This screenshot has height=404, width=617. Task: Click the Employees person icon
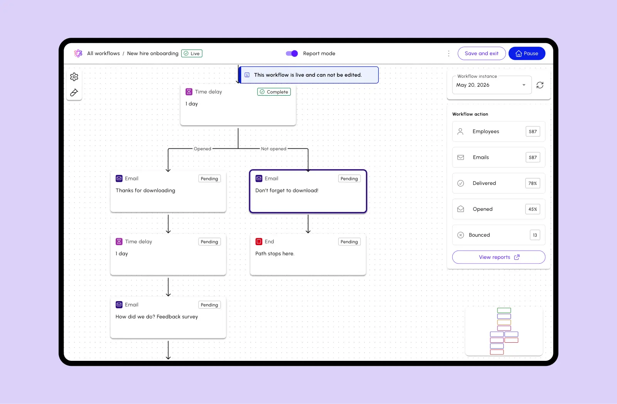pyautogui.click(x=460, y=131)
